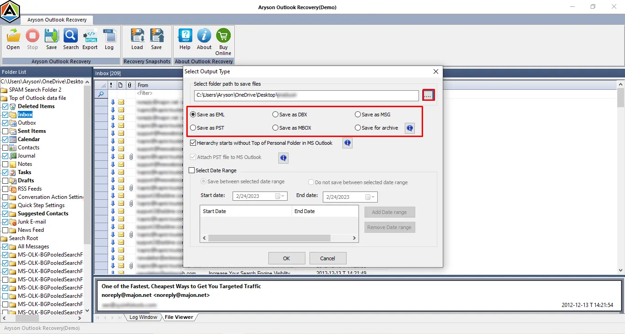Click the output folder path field
The image size is (625, 334).
pyautogui.click(x=306, y=95)
